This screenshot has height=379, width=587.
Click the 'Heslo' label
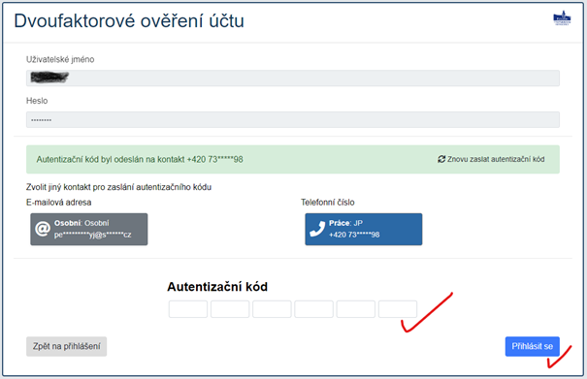click(x=37, y=101)
